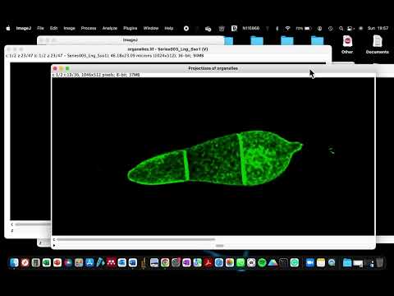Close the Projections of organelles window
This screenshot has width=394, height=296.
pyautogui.click(x=55, y=68)
